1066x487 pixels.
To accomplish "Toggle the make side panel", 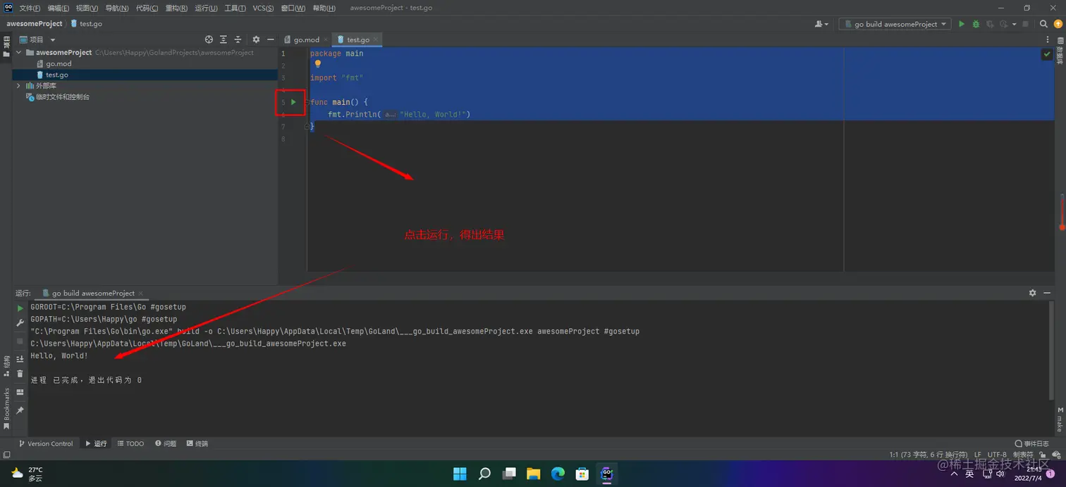I will pos(1060,418).
